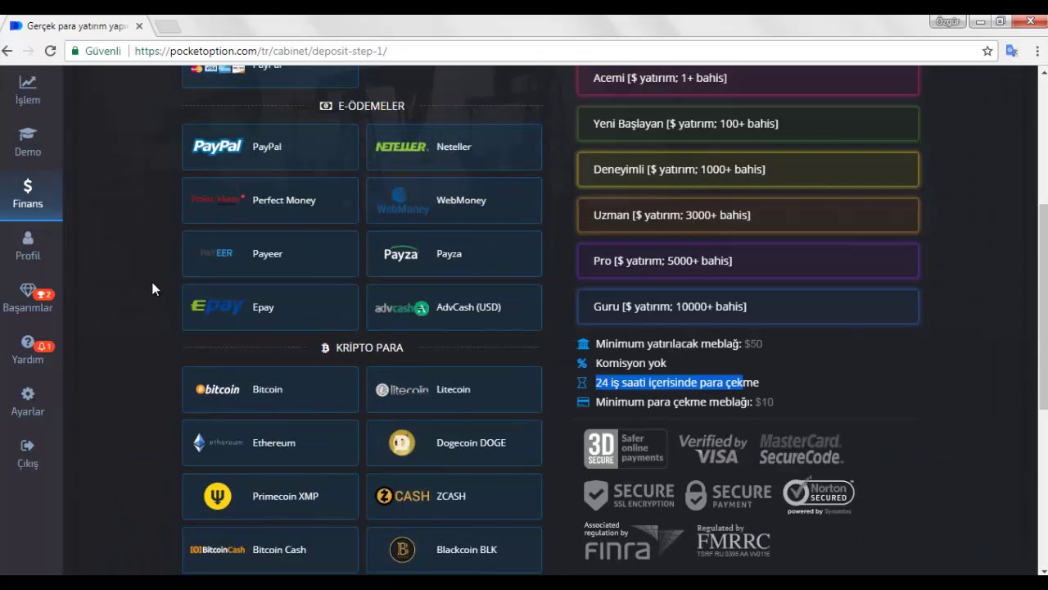Click the FINRA regulation logo
The width and height of the screenshot is (1048, 590).
point(634,542)
